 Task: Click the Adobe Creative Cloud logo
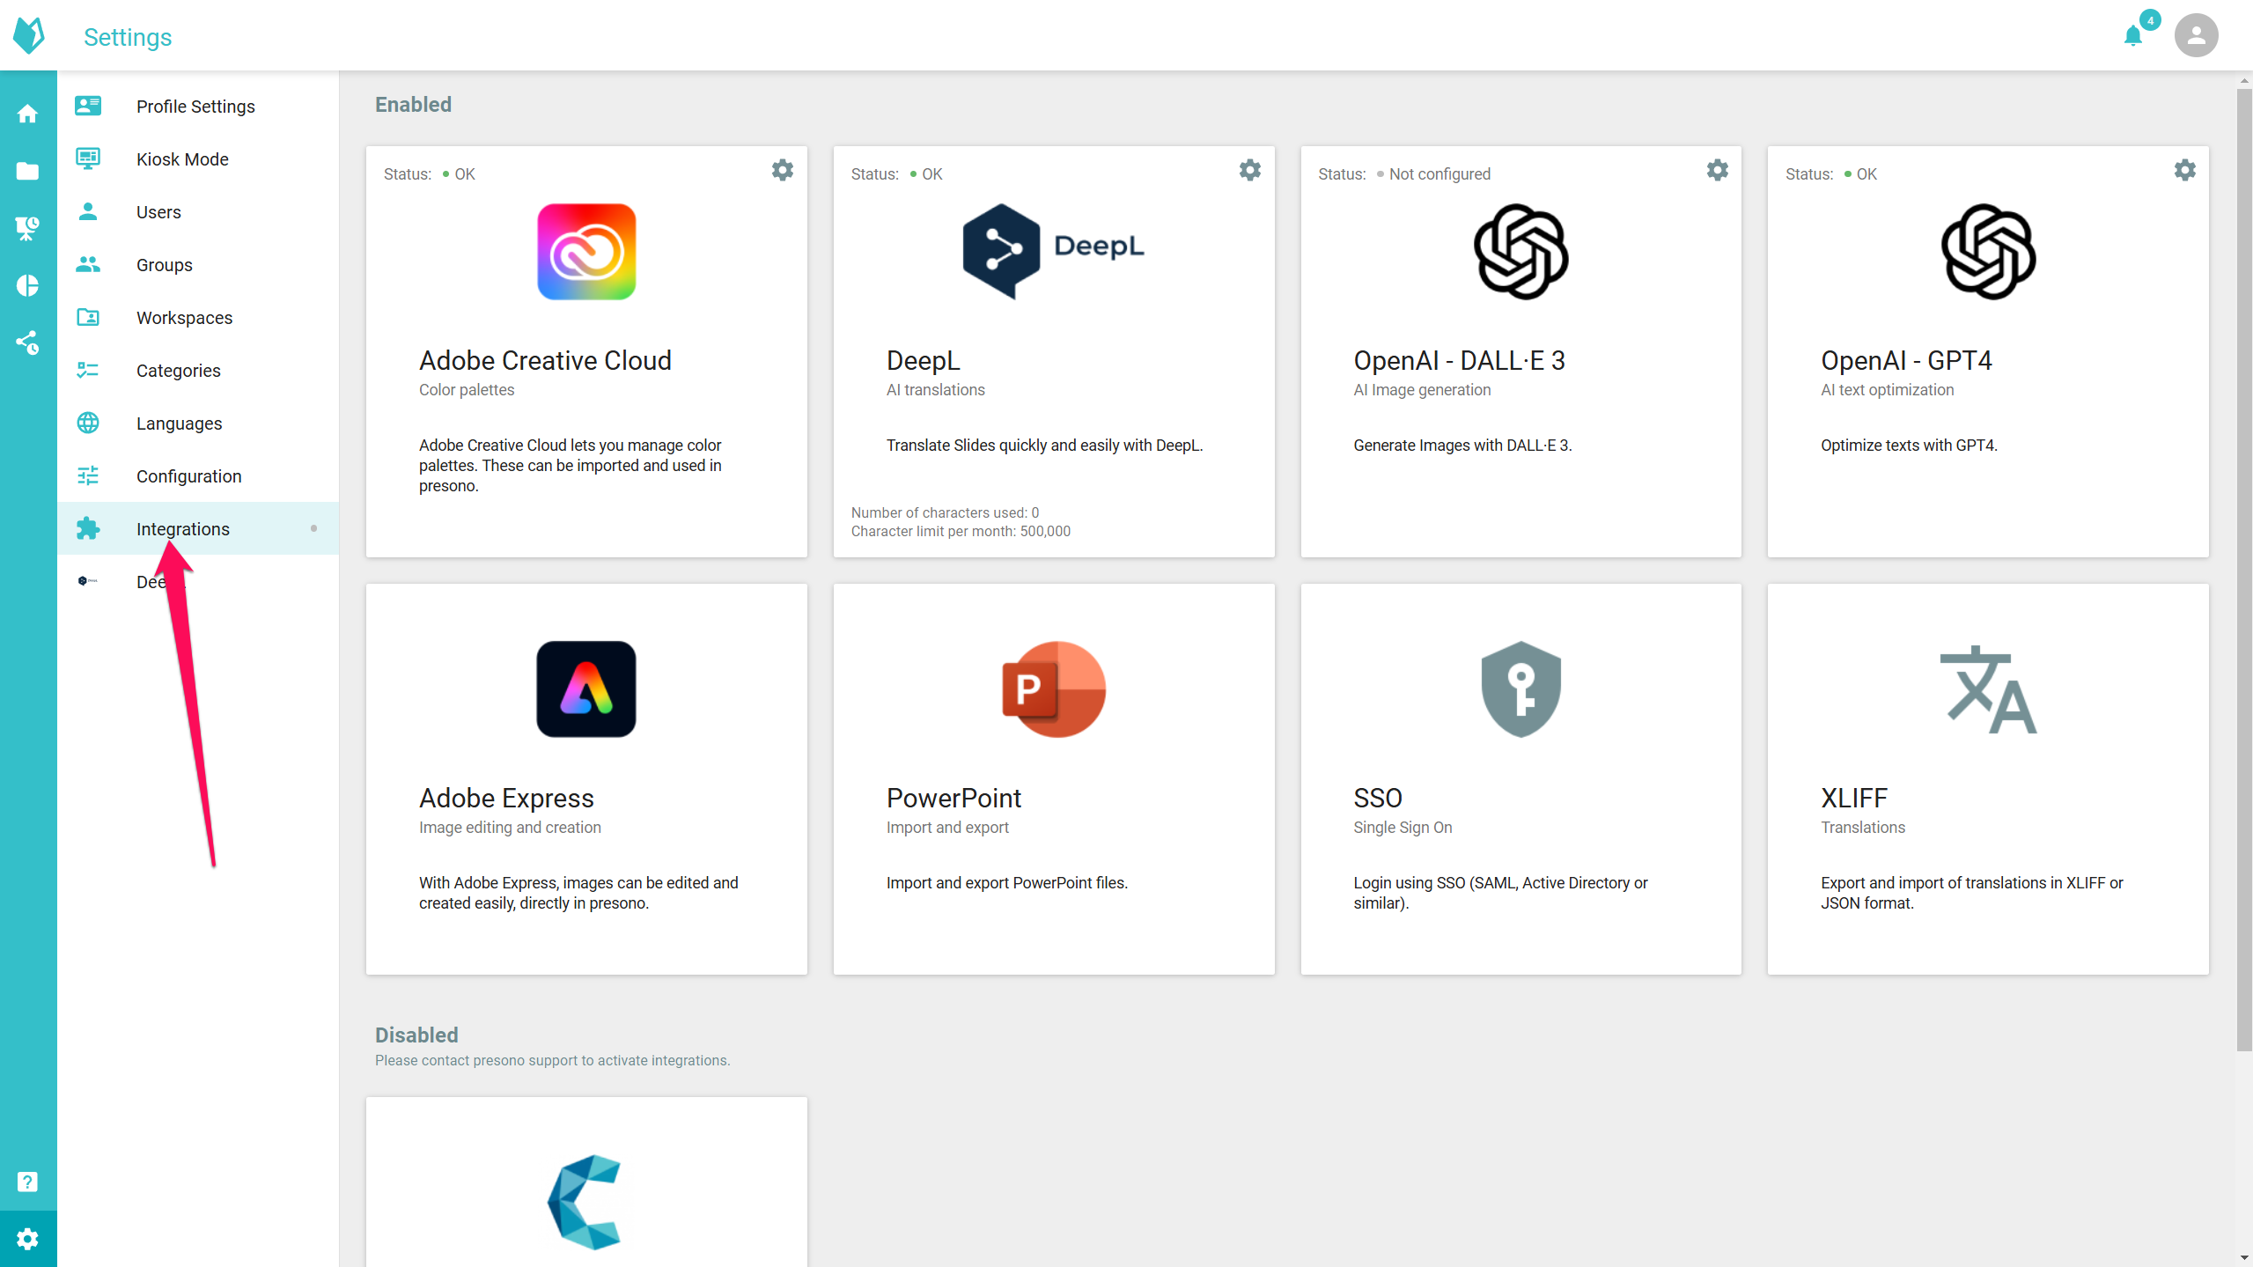pyautogui.click(x=586, y=252)
